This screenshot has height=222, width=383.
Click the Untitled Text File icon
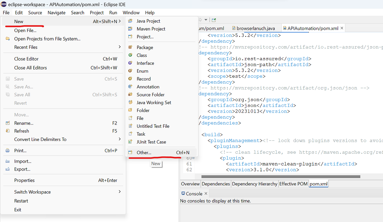click(130, 126)
